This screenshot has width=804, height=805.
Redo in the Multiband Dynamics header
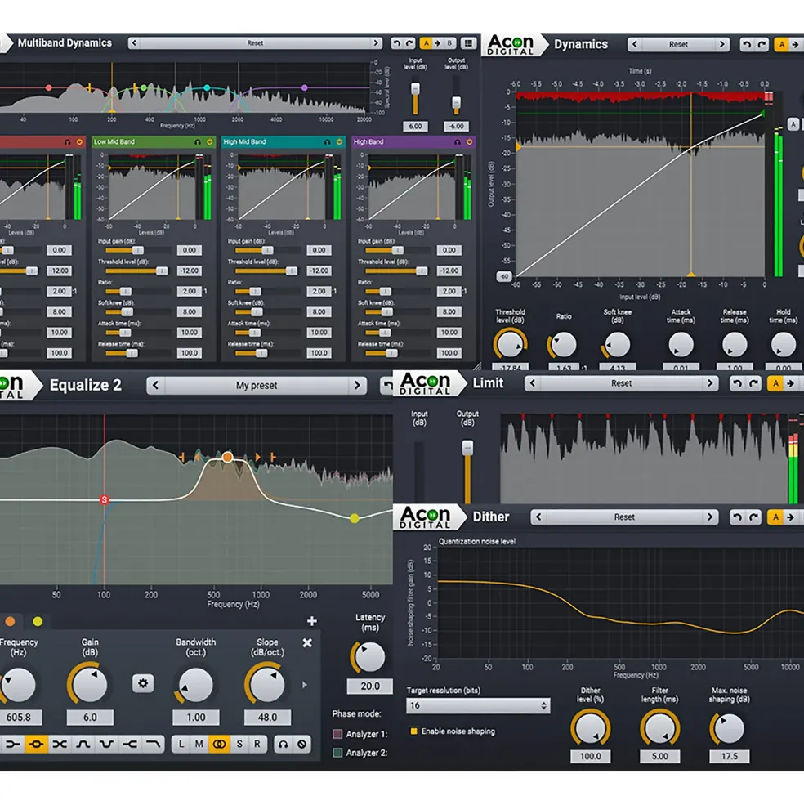[409, 43]
